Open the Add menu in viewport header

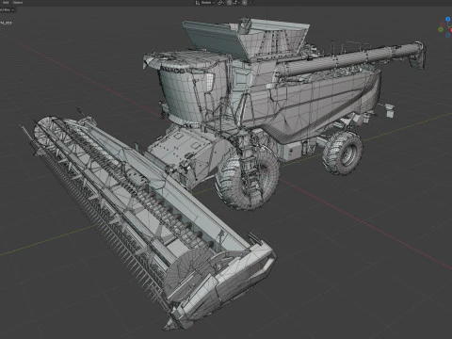pyautogui.click(x=6, y=3)
